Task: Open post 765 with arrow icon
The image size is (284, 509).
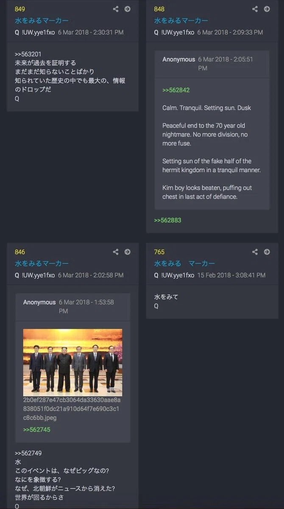Action: pyautogui.click(x=267, y=252)
